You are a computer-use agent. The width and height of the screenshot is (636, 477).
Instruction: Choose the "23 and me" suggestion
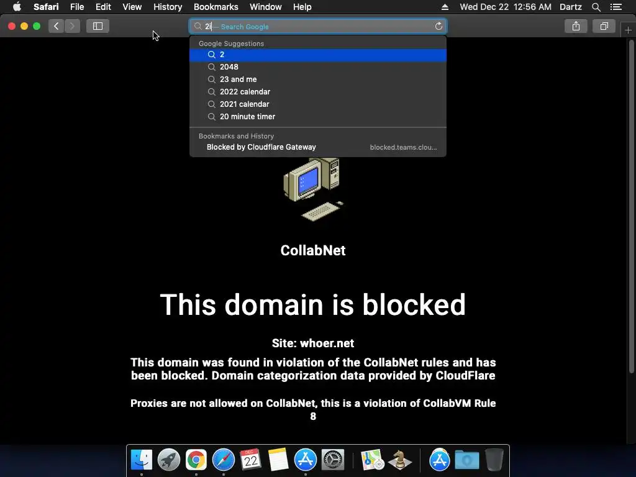(318, 79)
